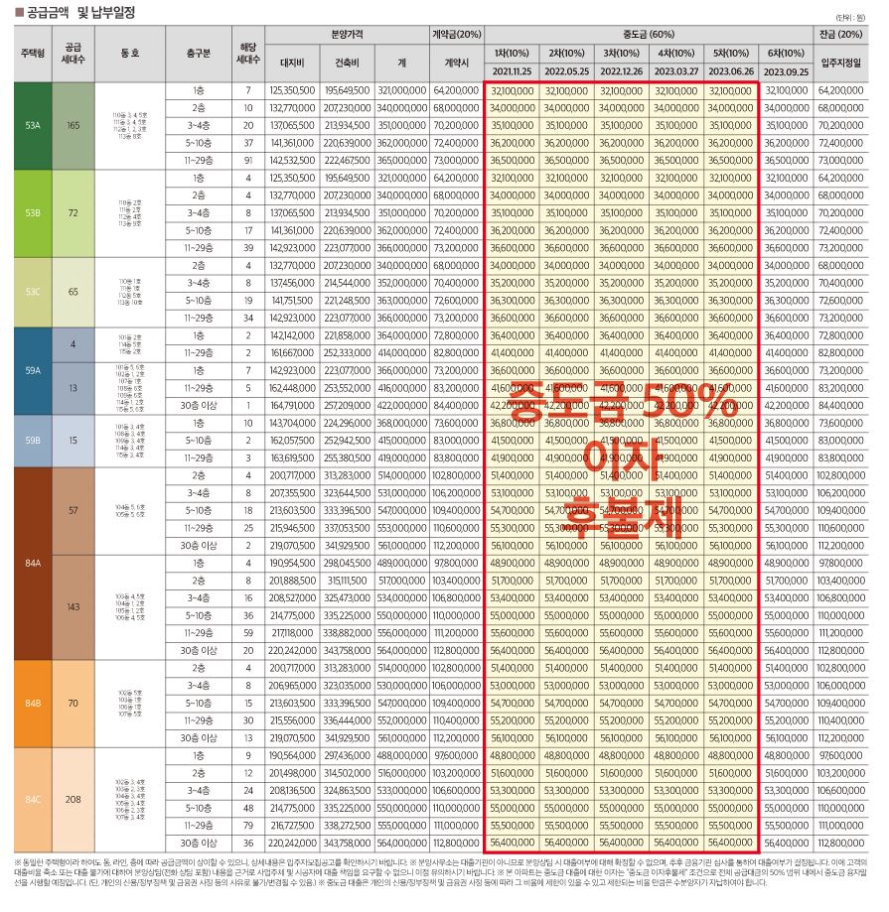
Task: Select total price 555,000,000
Action: tap(401, 826)
